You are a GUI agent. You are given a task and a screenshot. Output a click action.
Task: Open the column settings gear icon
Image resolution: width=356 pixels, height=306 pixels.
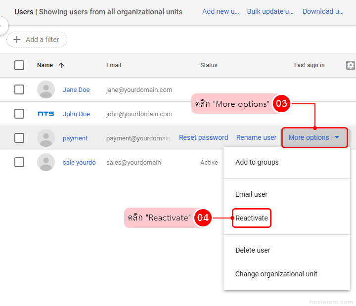pos(351,65)
